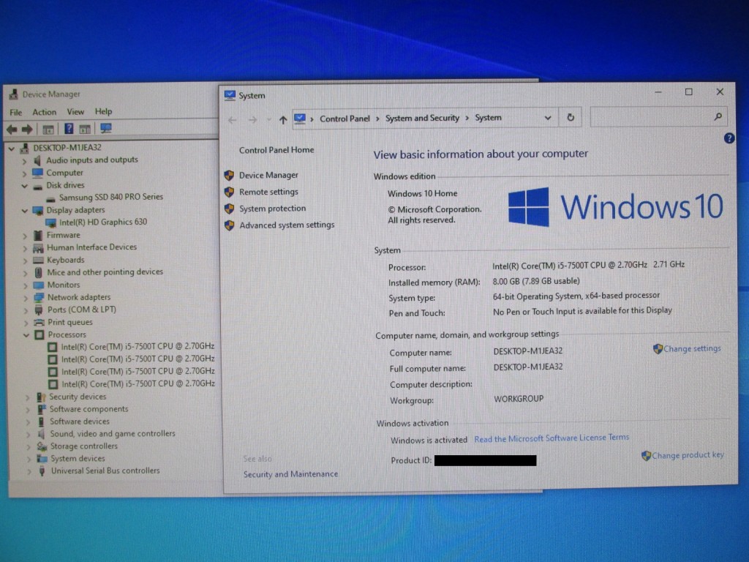Click the Universal Serial Bus controllers icon
The width and height of the screenshot is (749, 562).
(42, 471)
